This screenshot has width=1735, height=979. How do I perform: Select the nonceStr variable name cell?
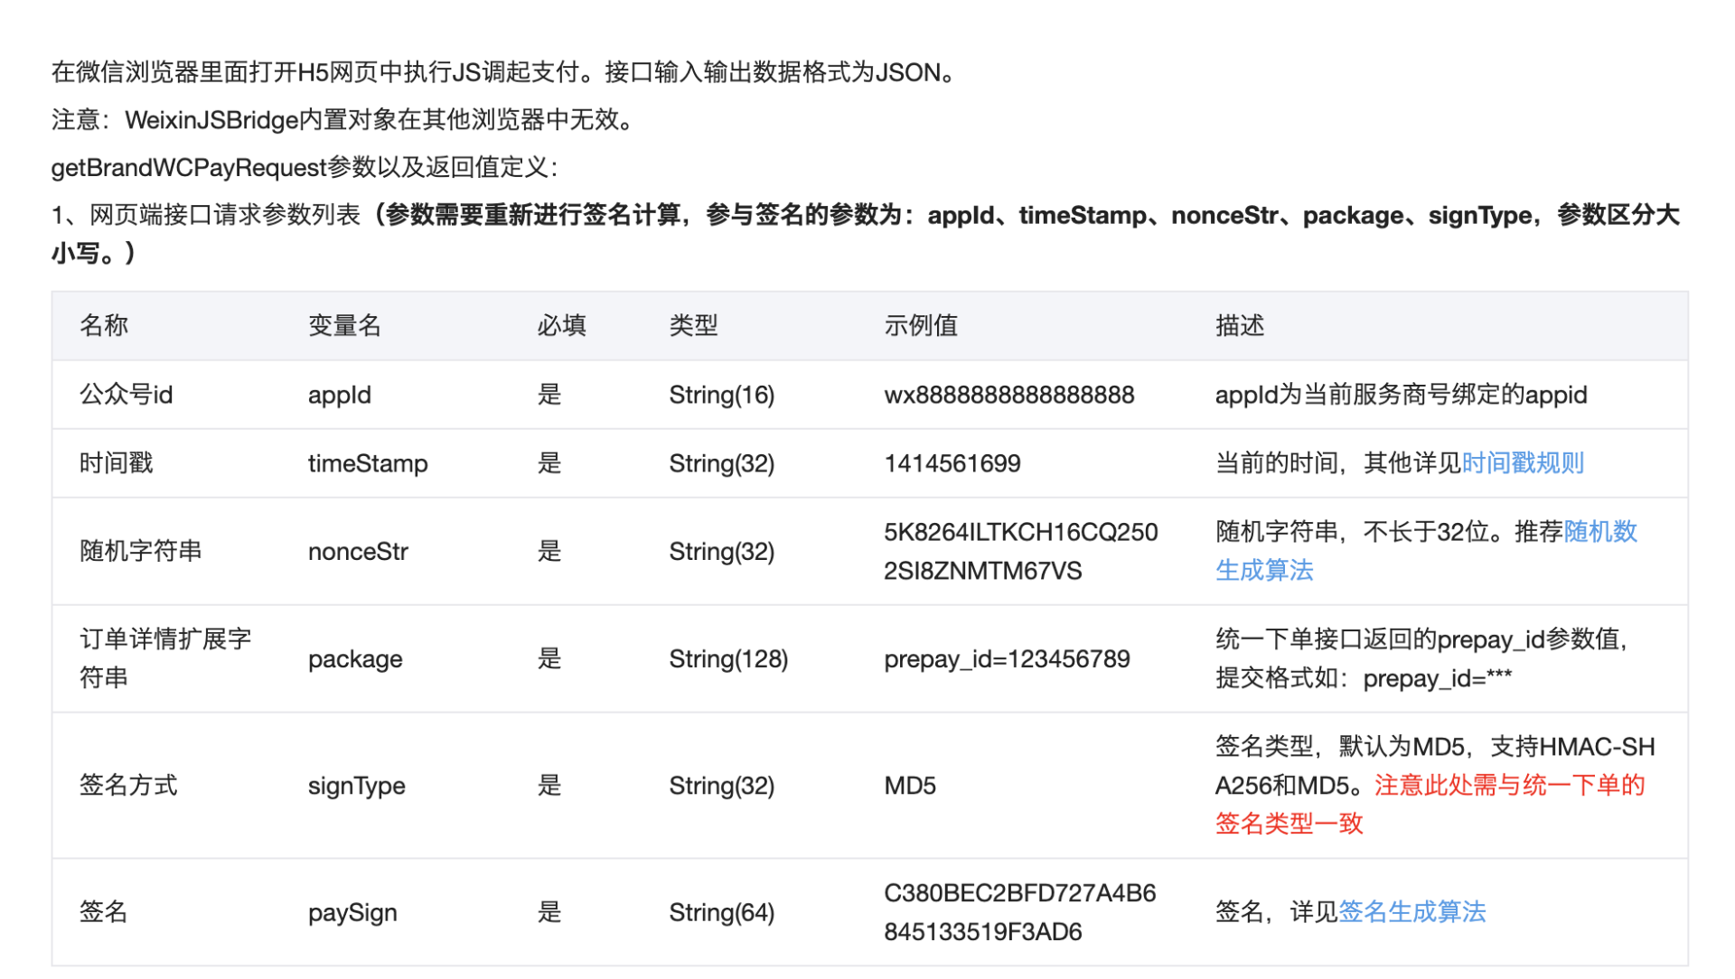click(358, 551)
